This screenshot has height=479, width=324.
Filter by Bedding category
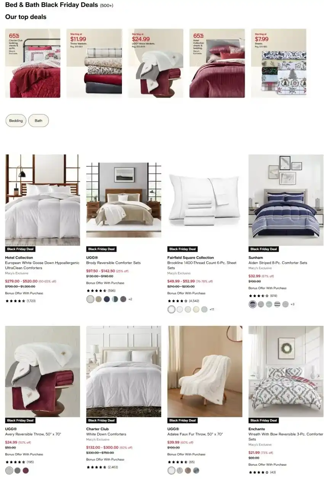[x=16, y=121]
